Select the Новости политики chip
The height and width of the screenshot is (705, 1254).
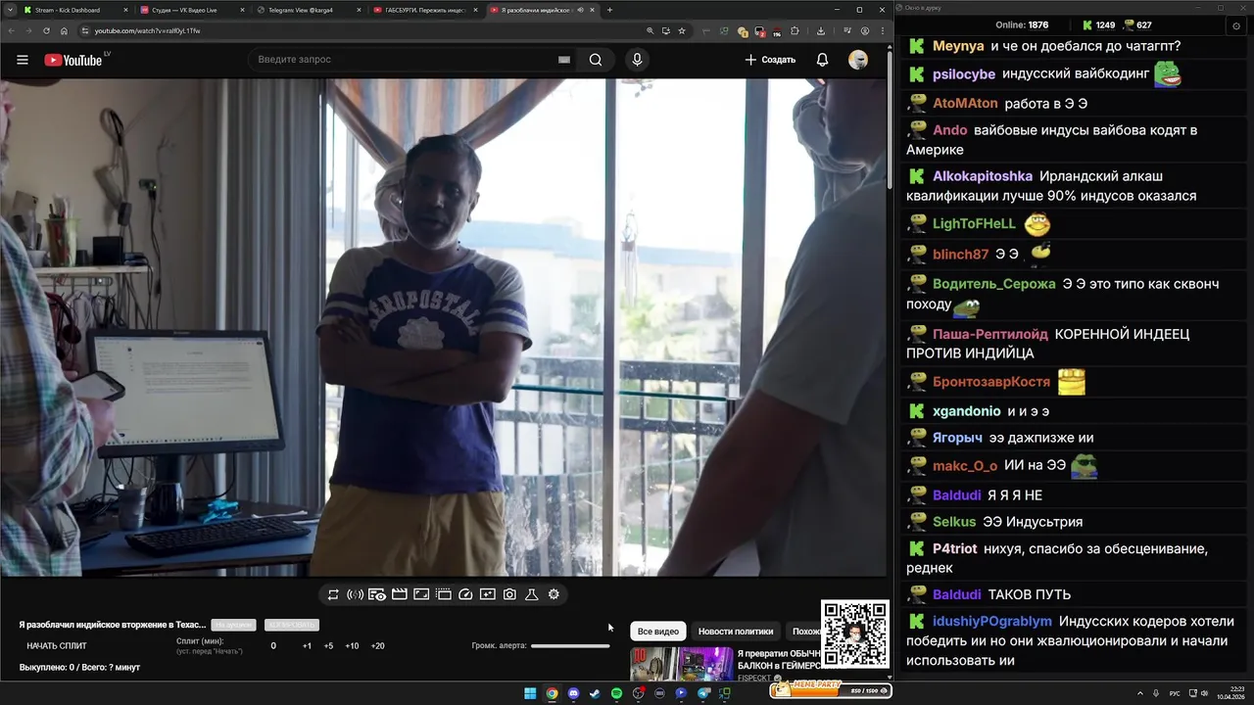(x=736, y=632)
